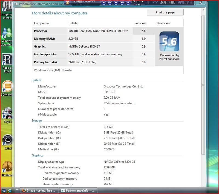Click the P35-DS3 model value
This screenshot has height=194, width=219.
109,92
